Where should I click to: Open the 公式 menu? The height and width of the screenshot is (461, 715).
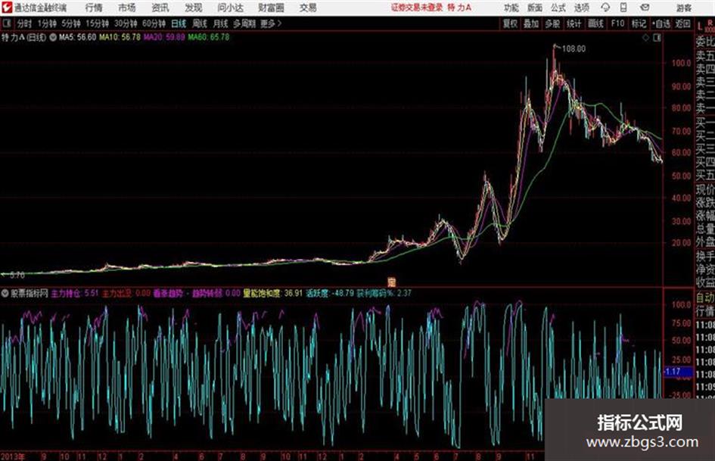pos(558,8)
